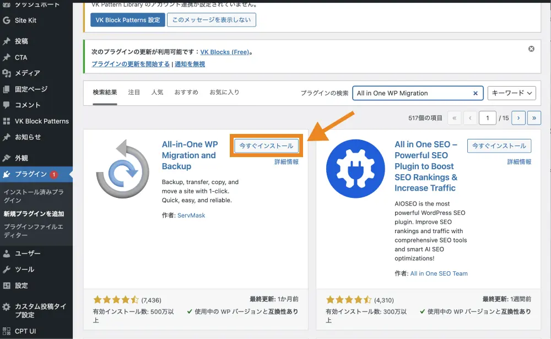
Task: Open the キーワード search type dropdown
Action: click(x=511, y=93)
